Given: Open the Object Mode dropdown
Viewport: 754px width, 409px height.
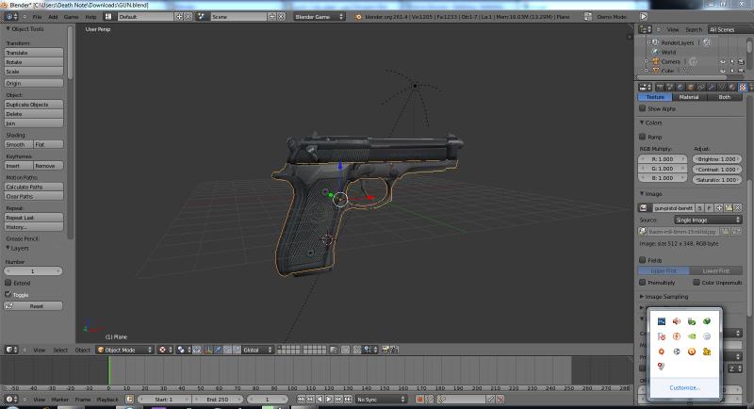Looking at the screenshot, I should pyautogui.click(x=125, y=350).
